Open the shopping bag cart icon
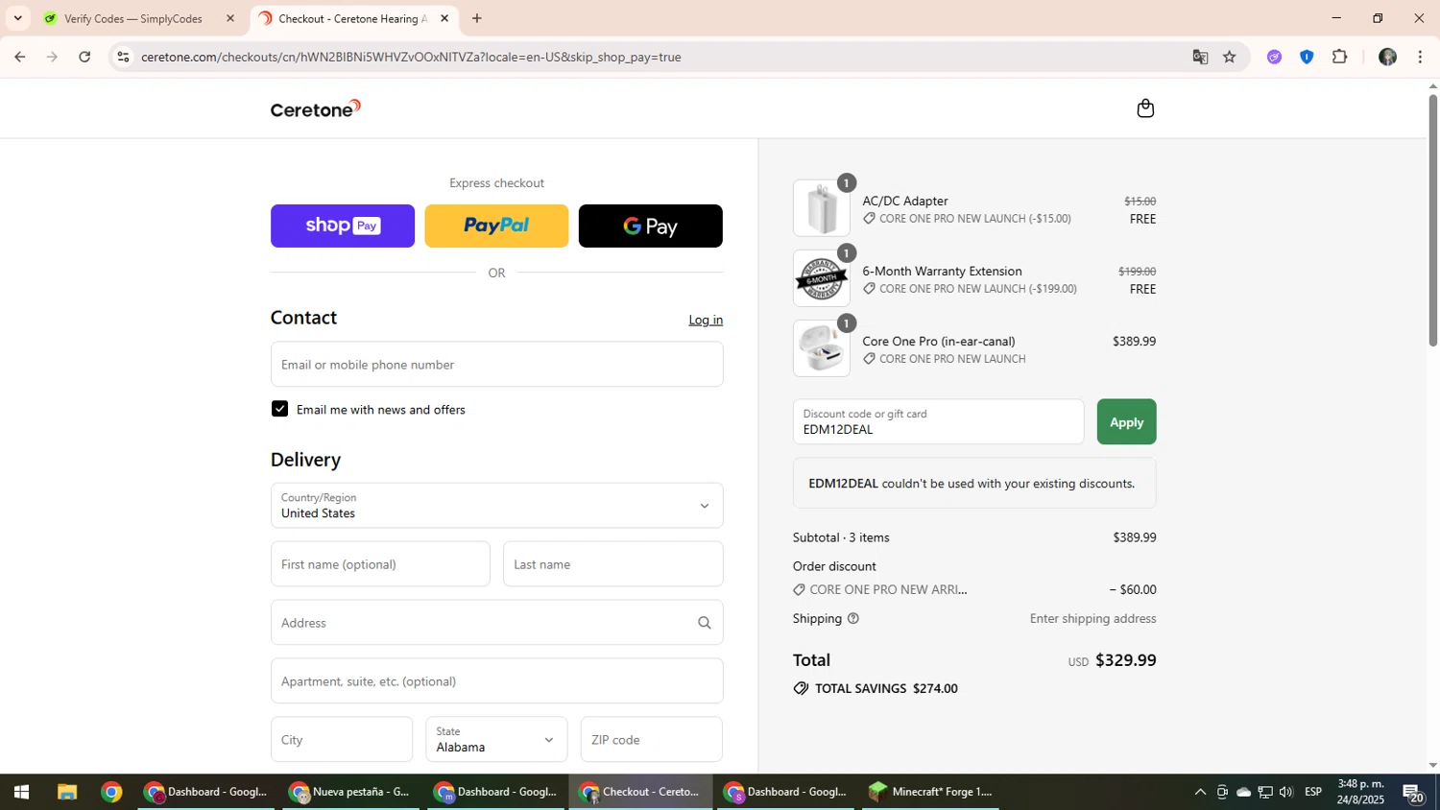 click(x=1145, y=108)
